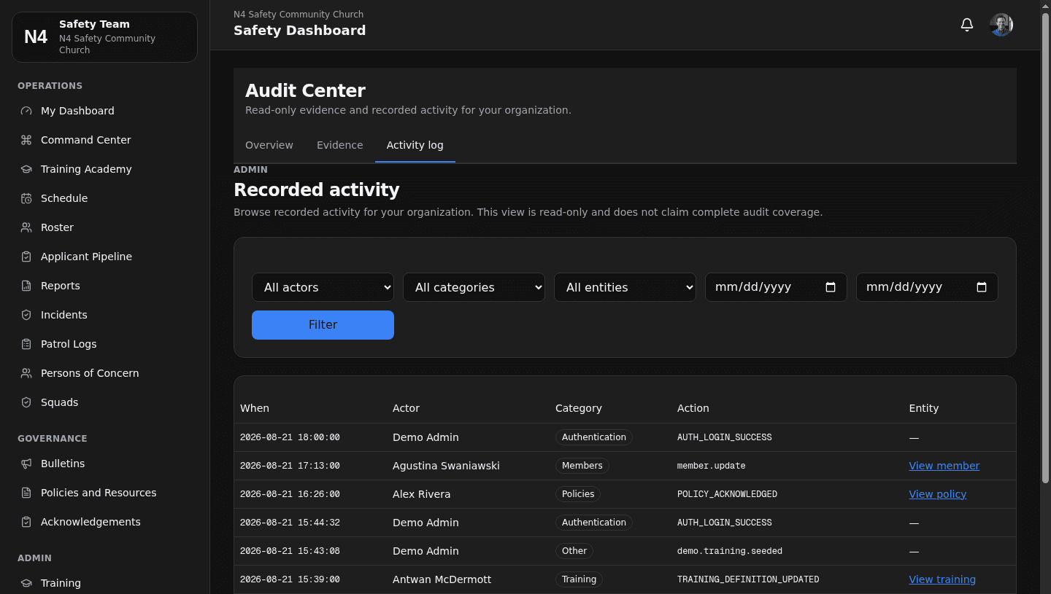Click the Schedule calendar-clock icon

pyautogui.click(x=26, y=198)
